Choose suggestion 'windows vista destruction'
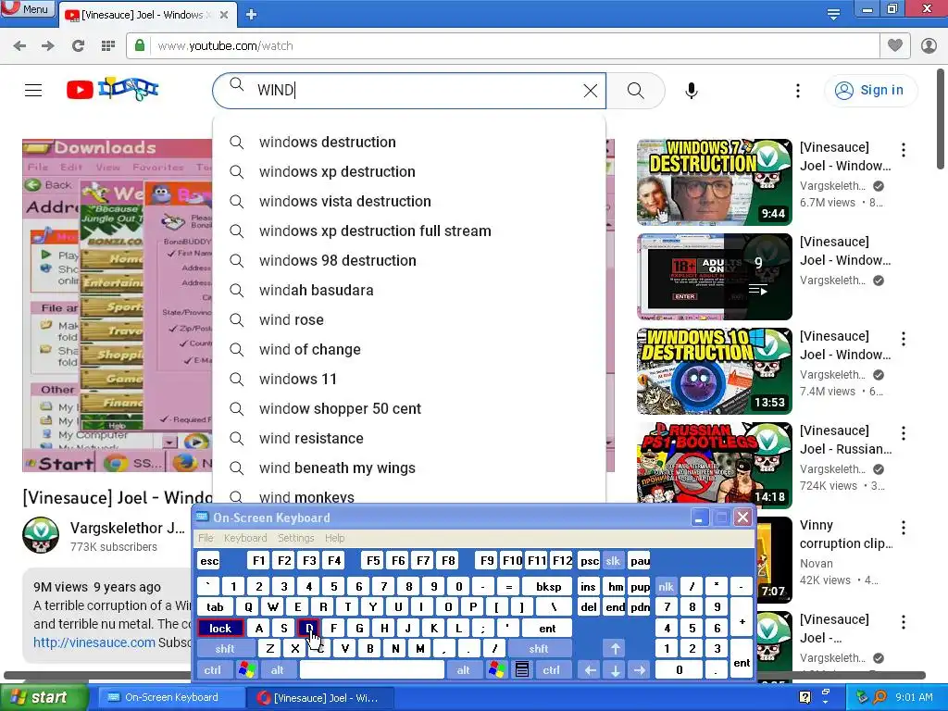Screen dimensions: 948x711 point(409,201)
